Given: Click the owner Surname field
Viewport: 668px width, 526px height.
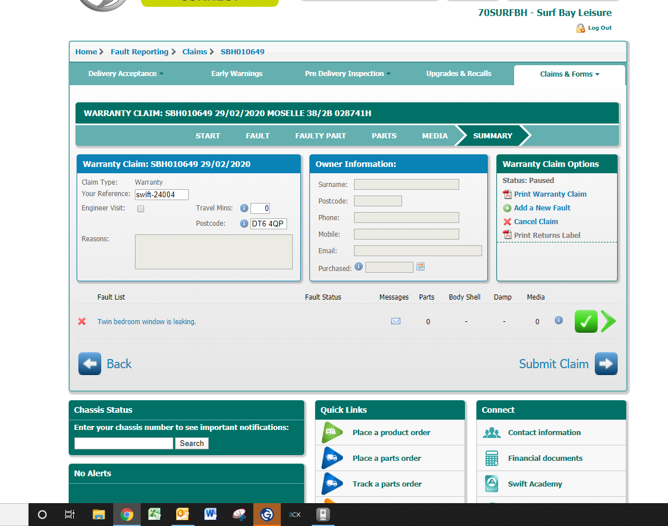Looking at the screenshot, I should [x=407, y=185].
